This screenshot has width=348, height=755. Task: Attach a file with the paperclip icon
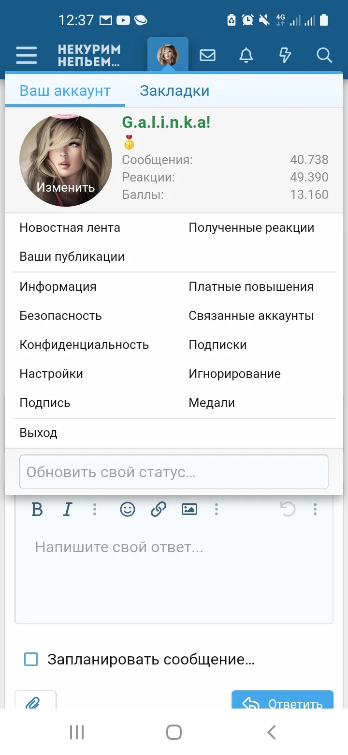tap(36, 702)
